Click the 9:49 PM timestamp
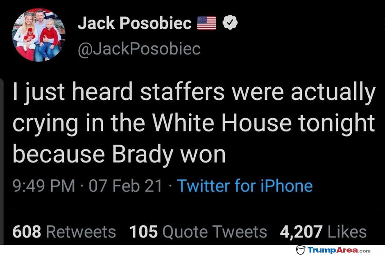Image resolution: width=385 pixels, height=255 pixels. [44, 185]
